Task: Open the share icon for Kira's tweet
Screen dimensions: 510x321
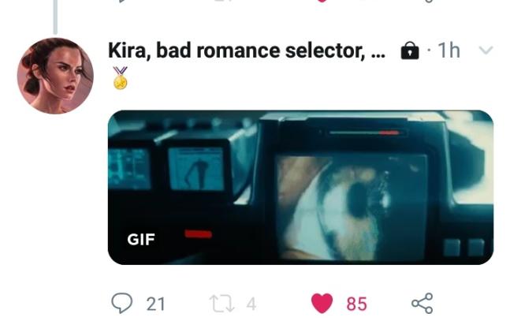Action: coord(423,303)
